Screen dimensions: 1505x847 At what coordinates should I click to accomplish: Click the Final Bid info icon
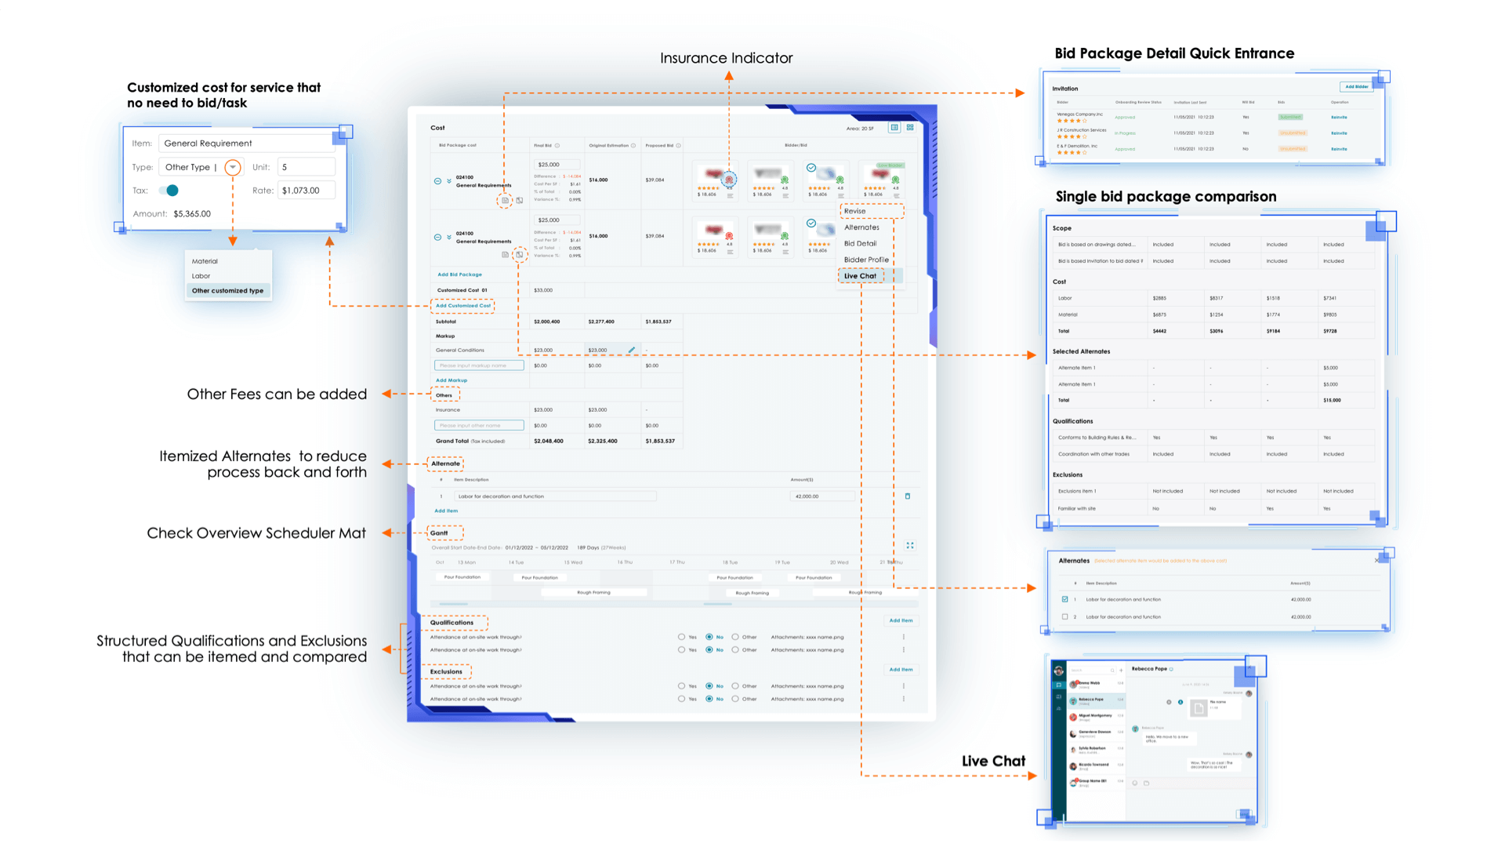pos(557,145)
